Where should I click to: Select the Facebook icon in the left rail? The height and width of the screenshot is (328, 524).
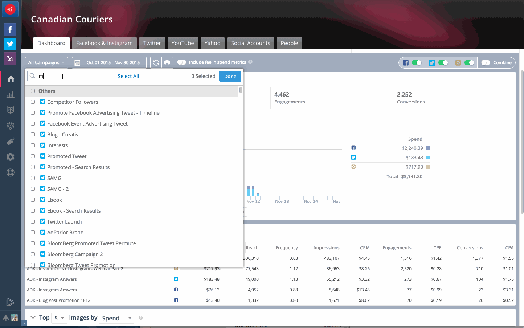pos(10,29)
